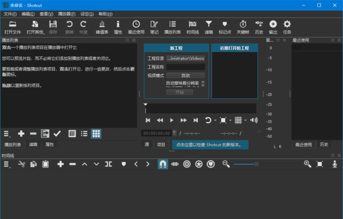The width and height of the screenshot is (343, 219).
Task: Create timeline marker icon
Action: pos(124,164)
